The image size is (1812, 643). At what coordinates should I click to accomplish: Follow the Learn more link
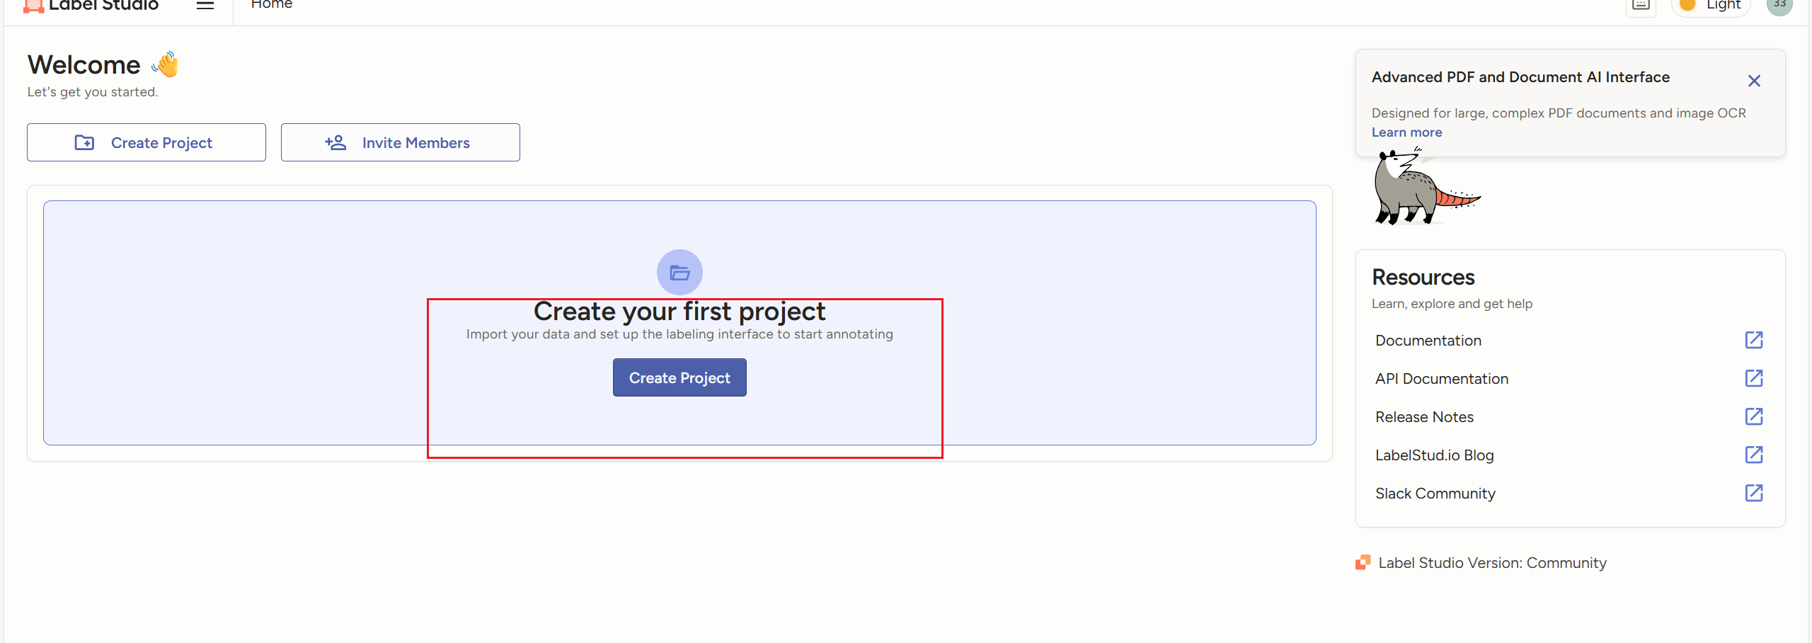1406,132
